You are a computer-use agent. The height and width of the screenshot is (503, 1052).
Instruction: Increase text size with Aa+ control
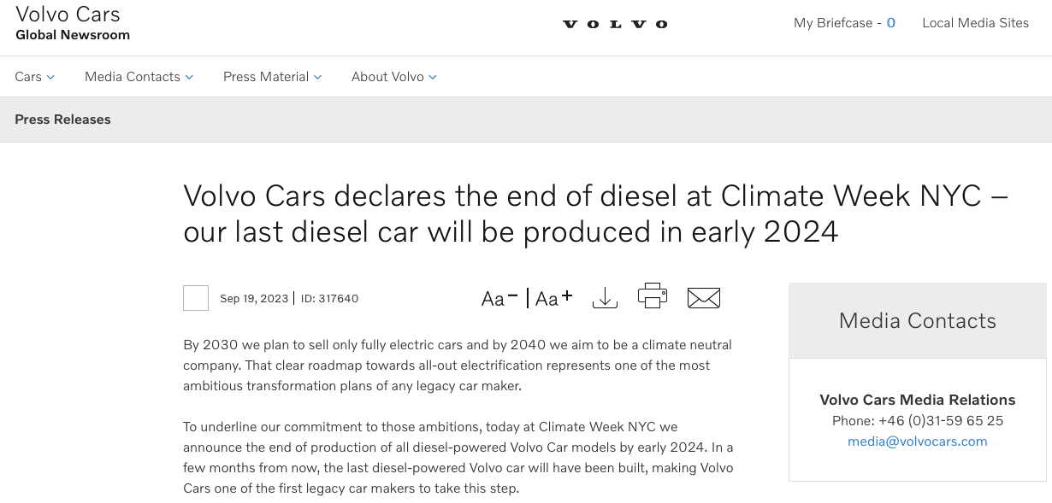point(554,298)
